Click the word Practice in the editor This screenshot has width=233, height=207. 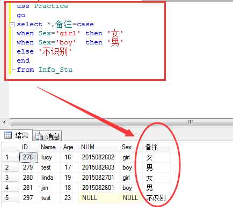coord(51,6)
